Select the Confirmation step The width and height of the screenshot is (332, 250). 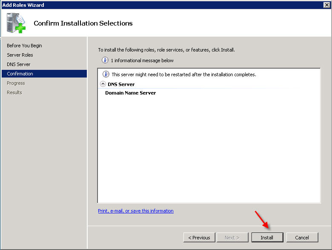pyautogui.click(x=44, y=74)
